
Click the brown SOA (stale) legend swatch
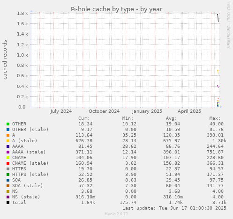tap(8, 186)
